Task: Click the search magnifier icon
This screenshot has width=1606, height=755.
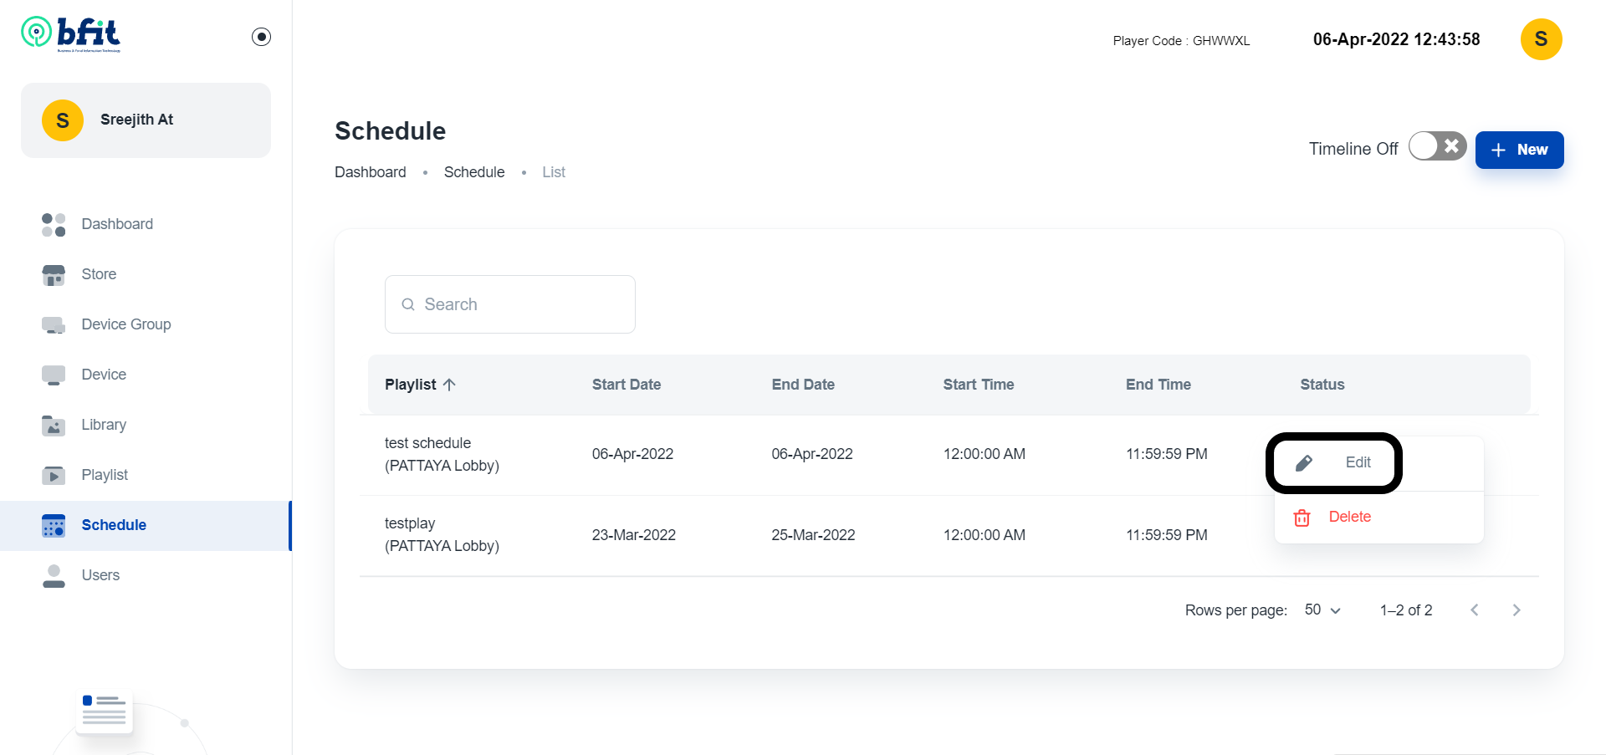Action: tap(408, 304)
